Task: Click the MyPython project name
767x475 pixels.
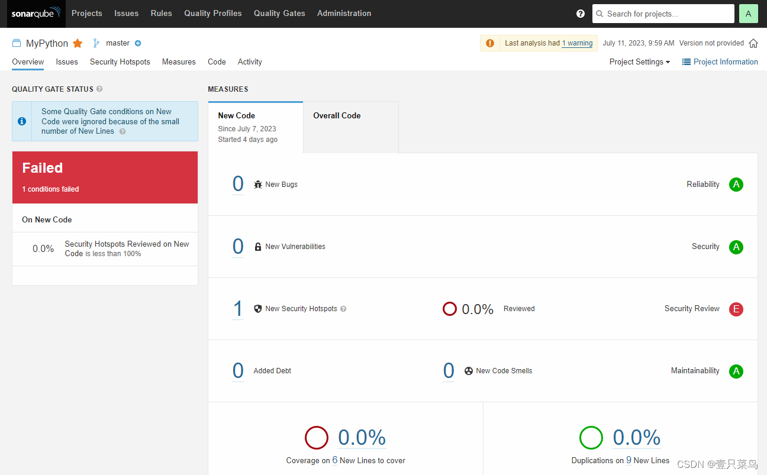Action: tap(47, 43)
